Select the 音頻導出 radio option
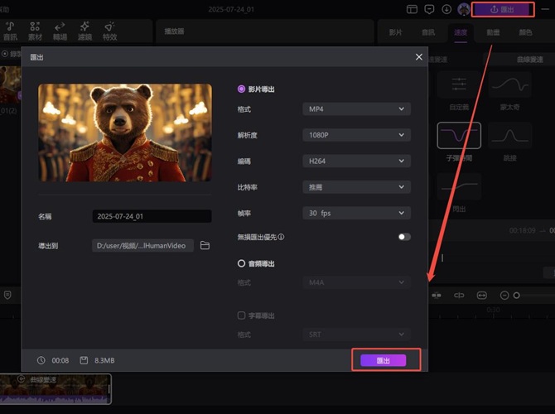Image resolution: width=555 pixels, height=414 pixels. (241, 263)
